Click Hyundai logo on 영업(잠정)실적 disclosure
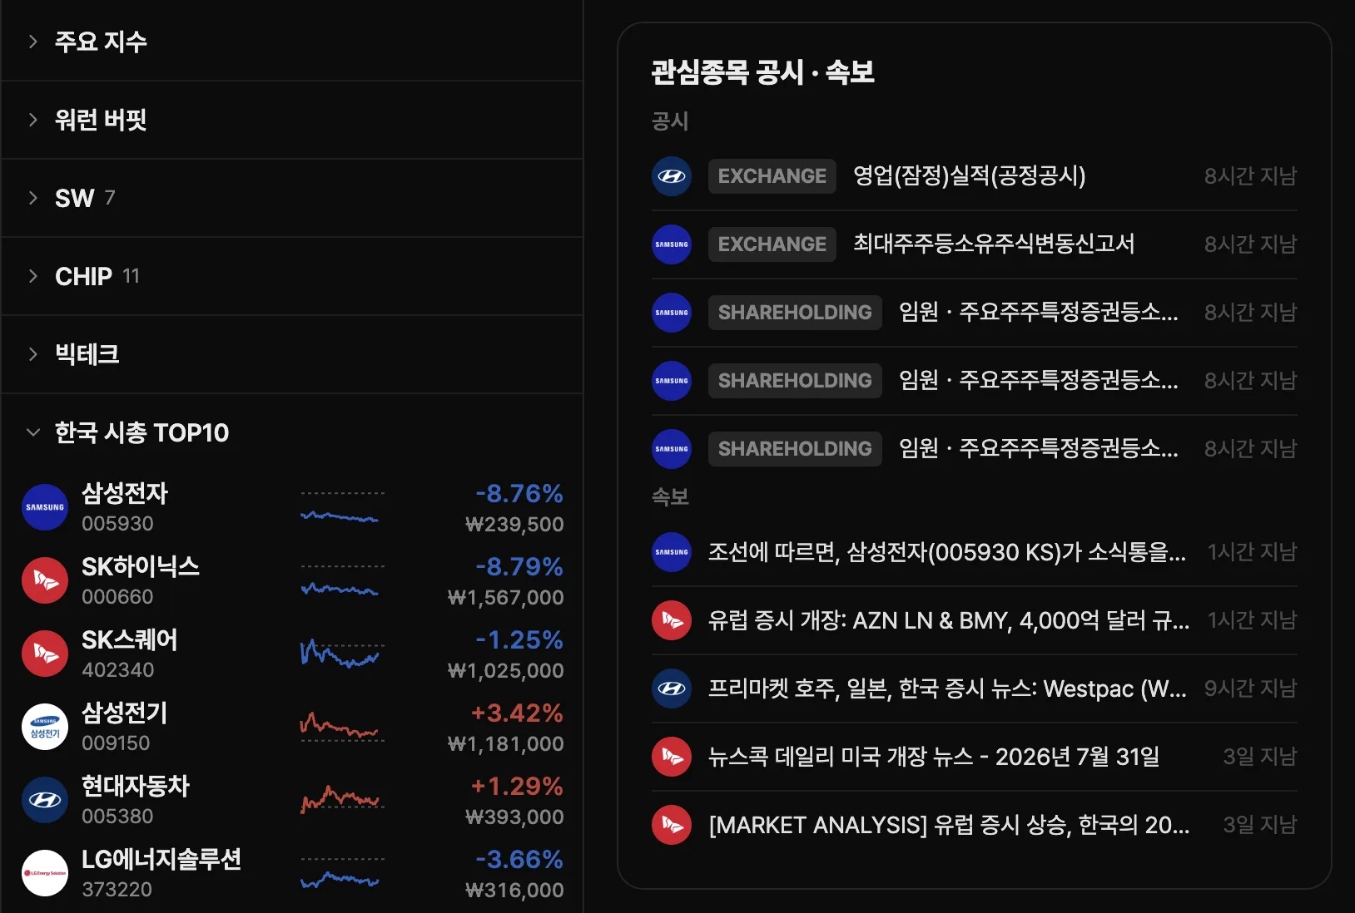1355x913 pixels. [x=672, y=176]
